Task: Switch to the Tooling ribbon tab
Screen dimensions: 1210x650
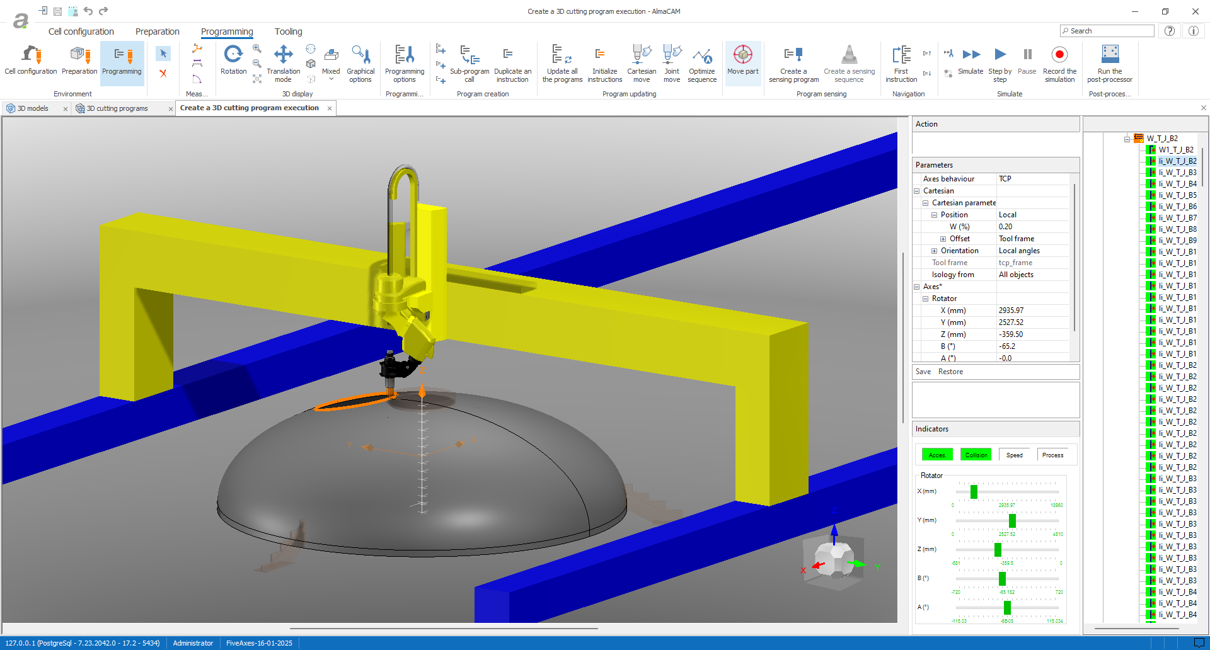Action: [x=288, y=31]
